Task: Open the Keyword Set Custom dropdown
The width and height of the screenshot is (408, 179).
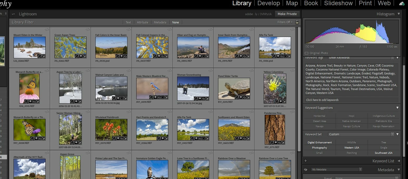Action: [361, 134]
